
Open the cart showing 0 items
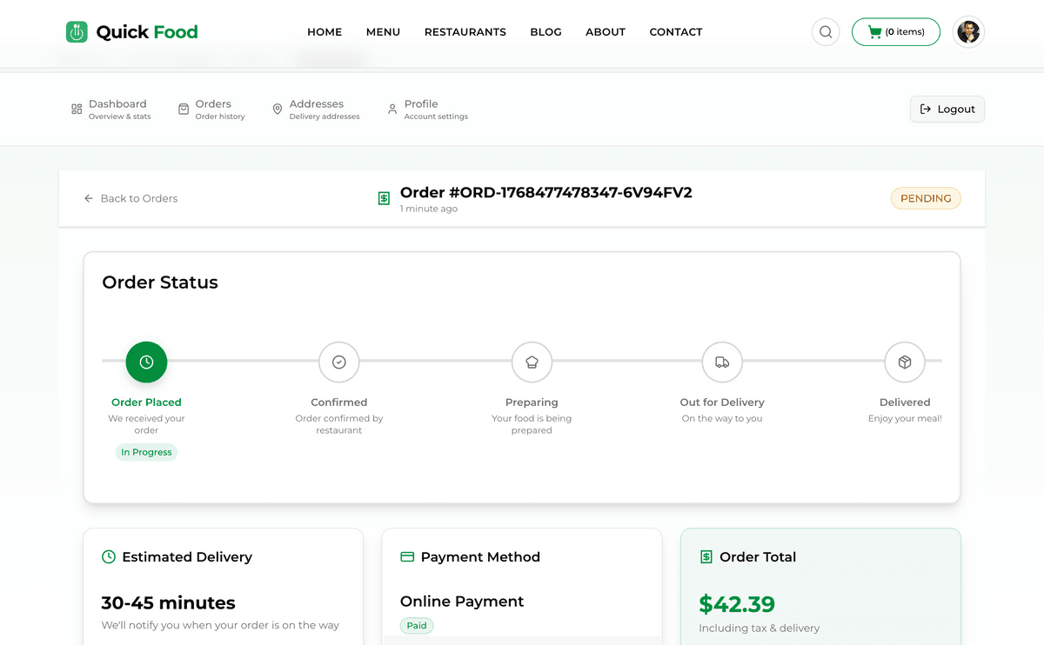click(895, 32)
